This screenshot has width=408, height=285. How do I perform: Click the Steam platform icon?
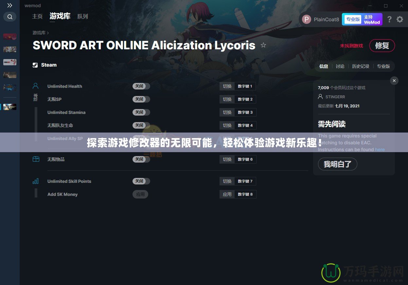pyautogui.click(x=35, y=65)
